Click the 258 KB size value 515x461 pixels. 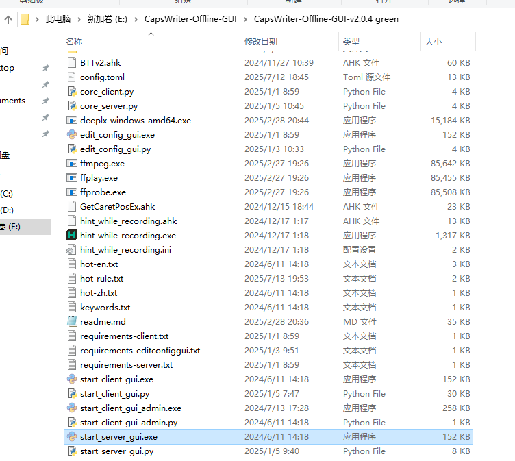tap(456, 408)
